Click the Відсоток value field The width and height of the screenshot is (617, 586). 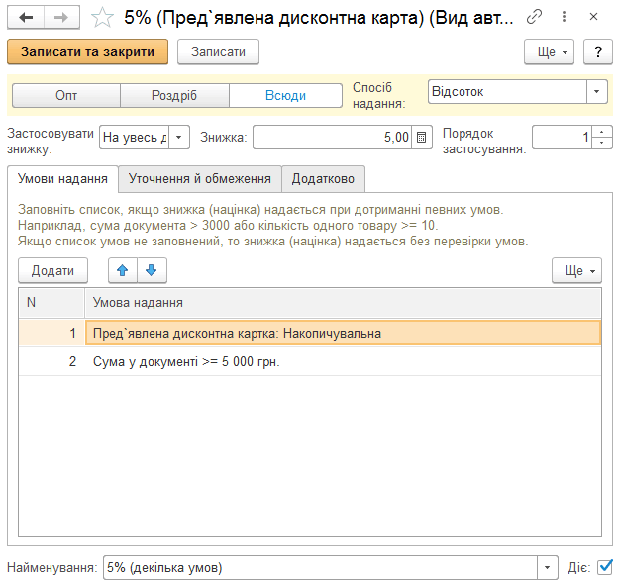(507, 92)
